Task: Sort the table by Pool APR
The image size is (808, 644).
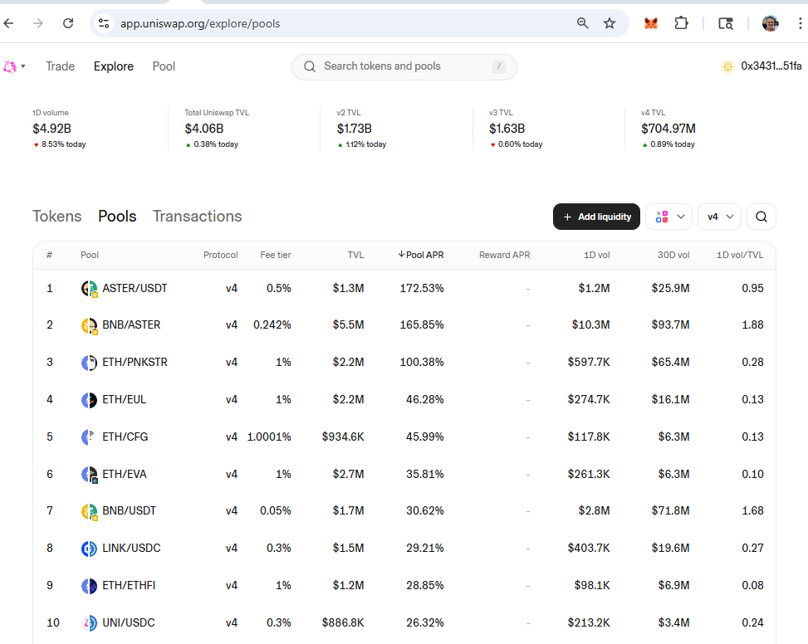Action: [424, 255]
